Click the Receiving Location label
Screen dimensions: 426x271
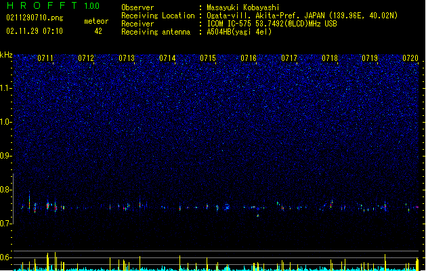(158, 16)
